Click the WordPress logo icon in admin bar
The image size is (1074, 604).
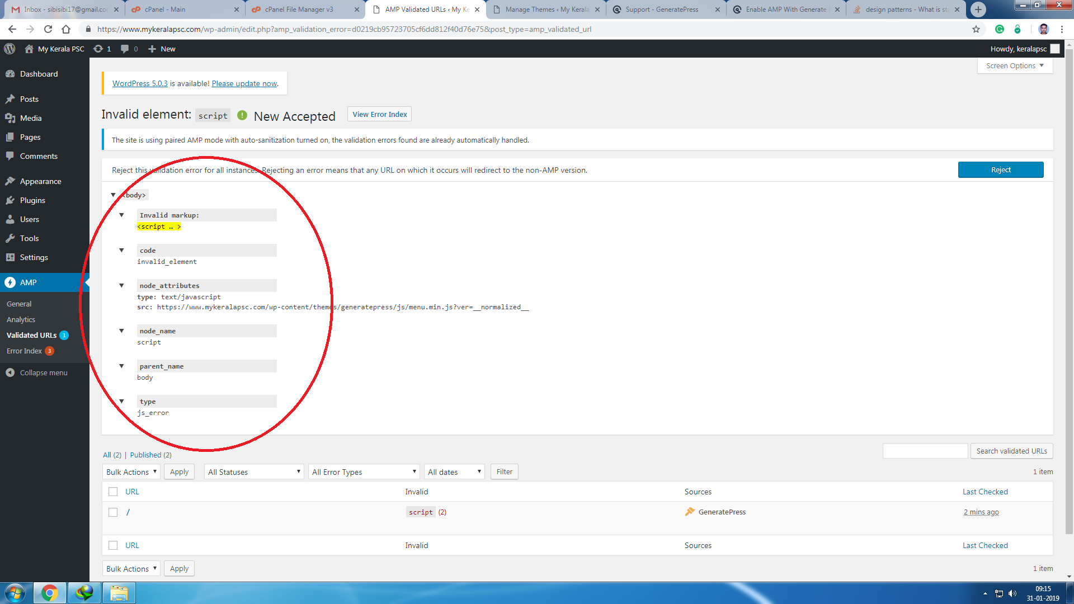10,49
